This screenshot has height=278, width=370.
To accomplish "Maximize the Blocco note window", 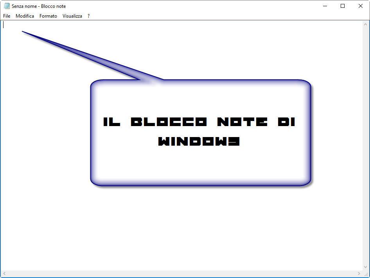I will tap(343, 6).
